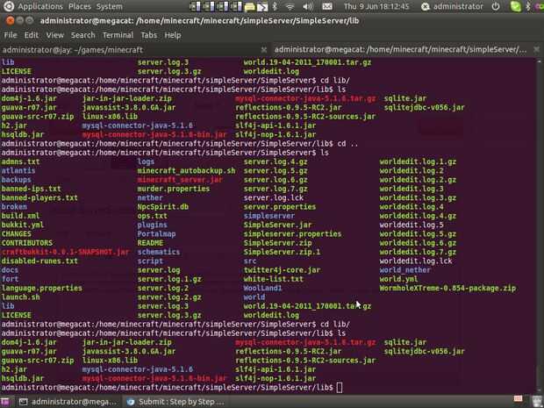Switch to the administrator@megacat simpleServer tab
This screenshot has width=544, height=408.
click(406, 50)
